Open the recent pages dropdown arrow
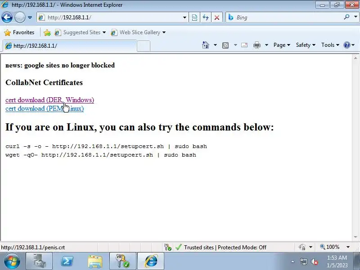 (30, 18)
